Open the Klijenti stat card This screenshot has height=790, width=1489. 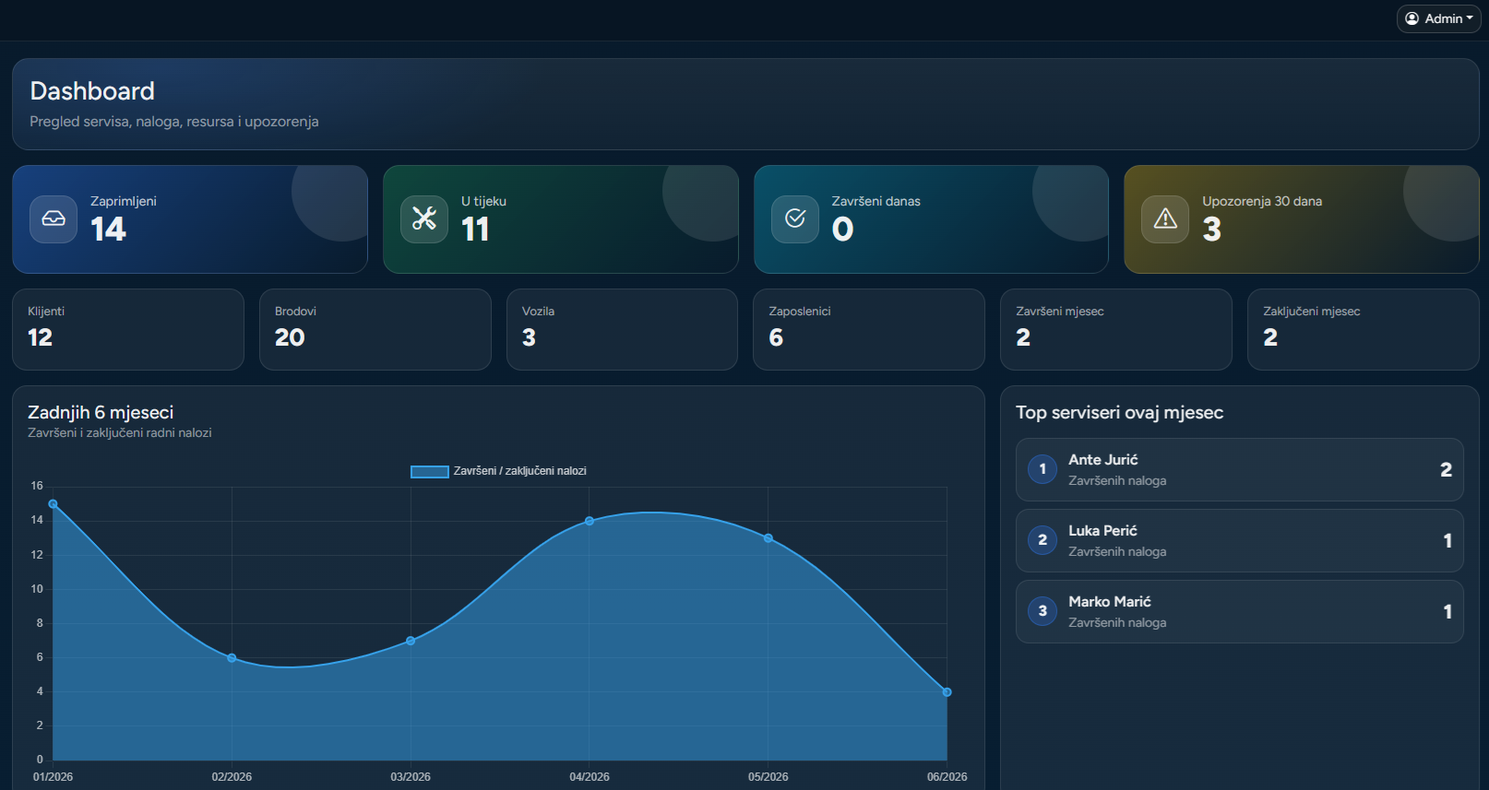[x=128, y=330]
